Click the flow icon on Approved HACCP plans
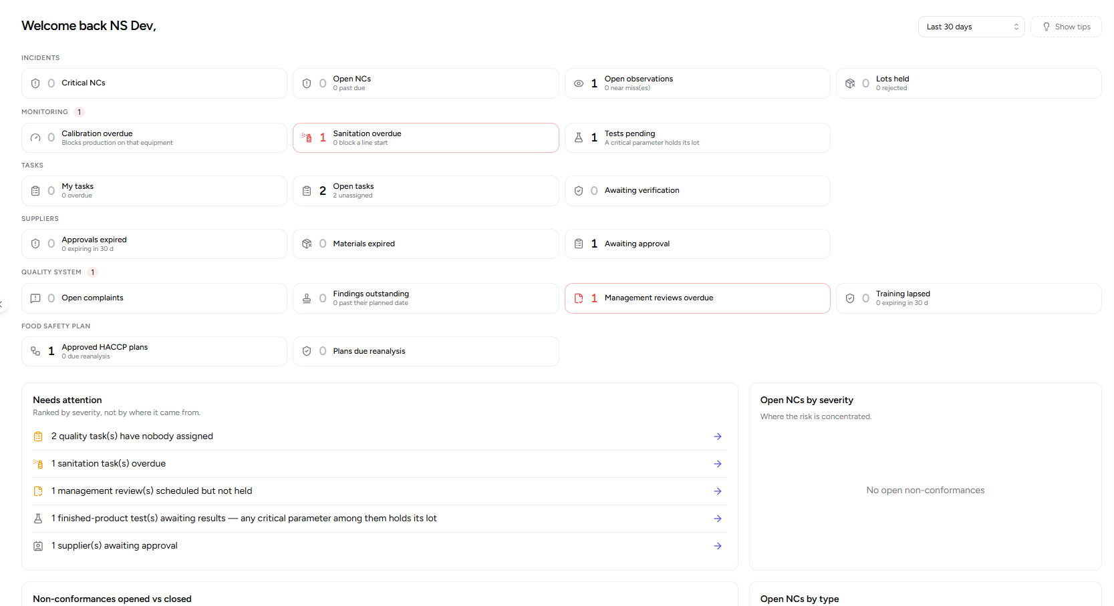The width and height of the screenshot is (1114, 606). pyautogui.click(x=35, y=351)
